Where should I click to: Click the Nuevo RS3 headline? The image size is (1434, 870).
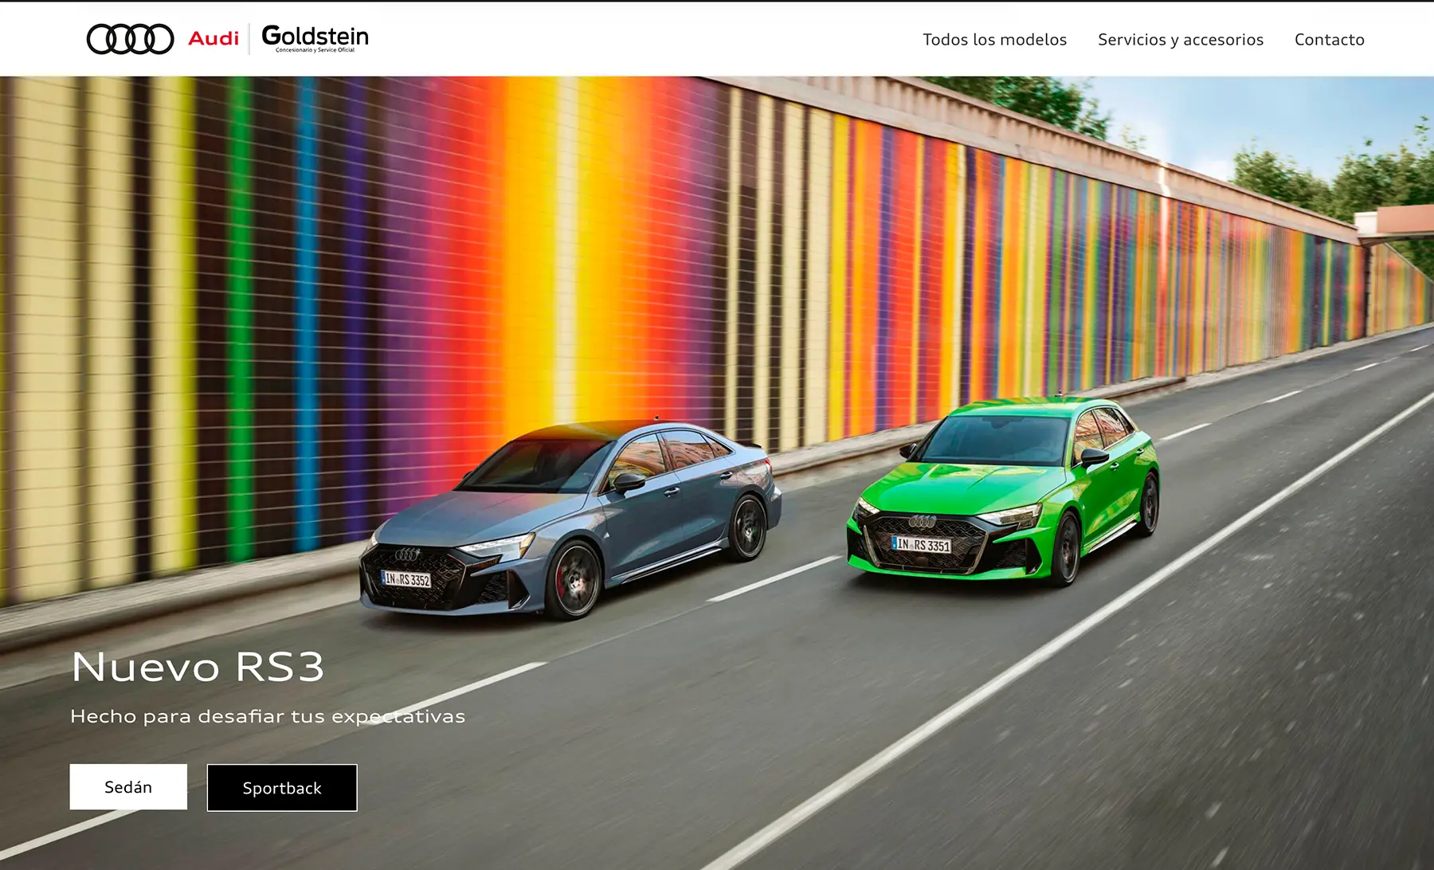pos(198,667)
